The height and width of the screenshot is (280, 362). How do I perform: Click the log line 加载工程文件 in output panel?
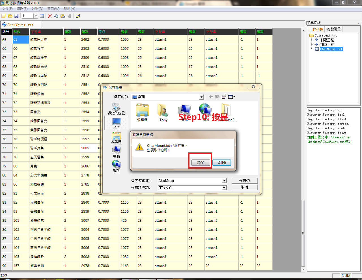point(330,139)
